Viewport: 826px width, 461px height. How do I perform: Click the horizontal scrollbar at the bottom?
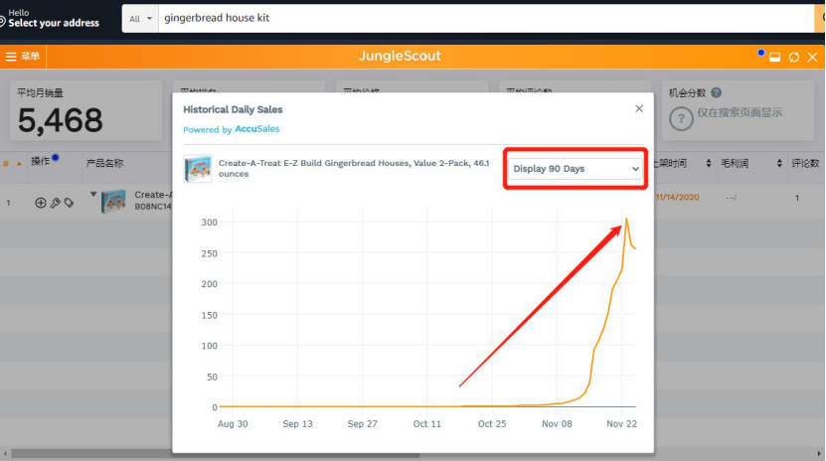coord(215,453)
